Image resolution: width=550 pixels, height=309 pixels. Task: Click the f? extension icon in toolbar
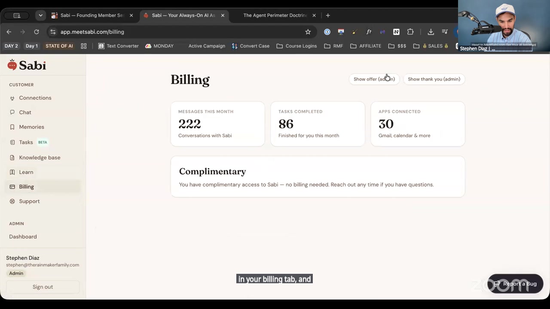point(369,32)
